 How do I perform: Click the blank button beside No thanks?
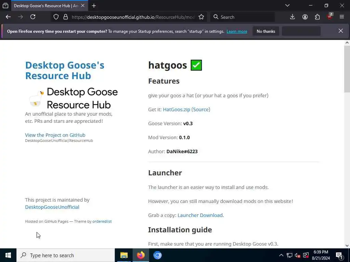301,31
